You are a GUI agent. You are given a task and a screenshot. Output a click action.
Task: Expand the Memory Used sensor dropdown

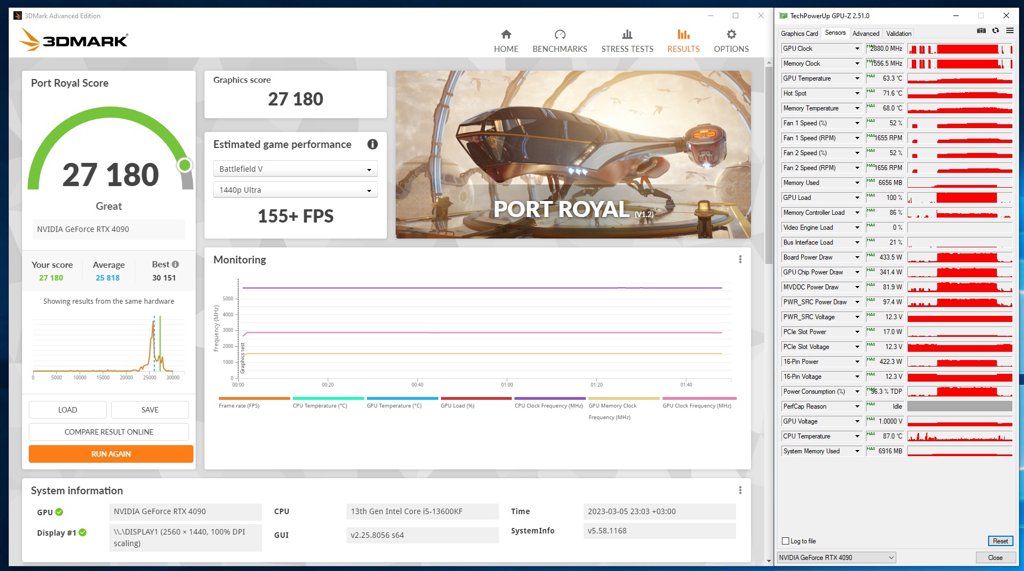click(857, 183)
